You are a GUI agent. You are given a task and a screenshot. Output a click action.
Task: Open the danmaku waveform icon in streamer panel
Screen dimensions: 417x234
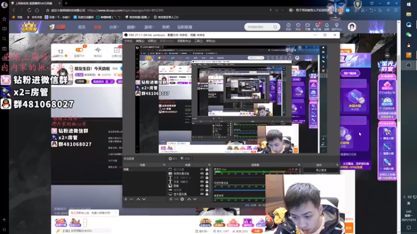click(98, 51)
